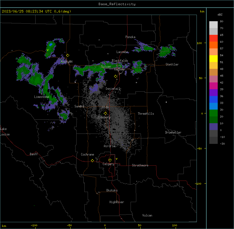Image resolution: width=234 pixels, height=229 pixels.
Task: Select the Banff label
Action: pos(34,154)
